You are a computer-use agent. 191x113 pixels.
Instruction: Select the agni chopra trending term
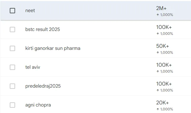click(x=38, y=105)
